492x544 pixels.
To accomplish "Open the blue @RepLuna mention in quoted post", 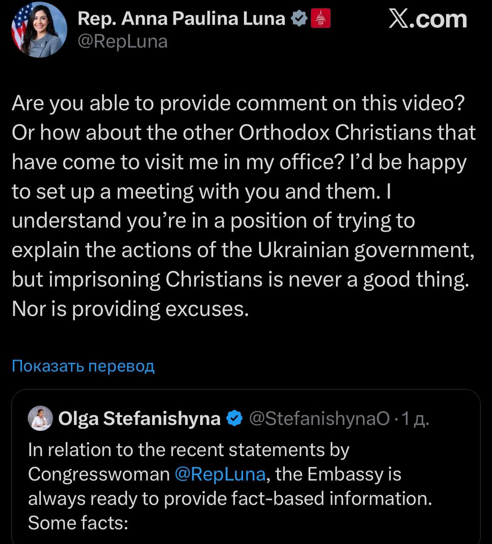I will (220, 474).
